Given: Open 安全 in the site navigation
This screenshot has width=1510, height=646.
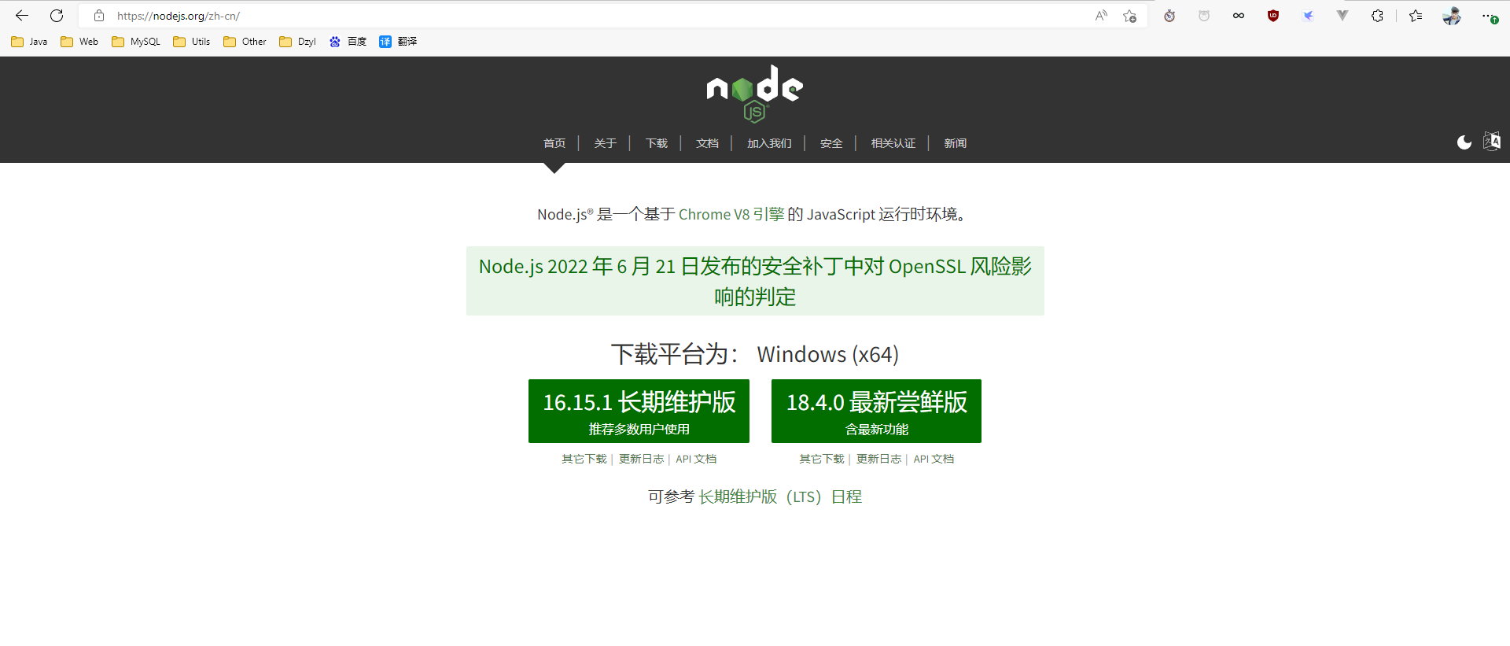Looking at the screenshot, I should (x=831, y=143).
